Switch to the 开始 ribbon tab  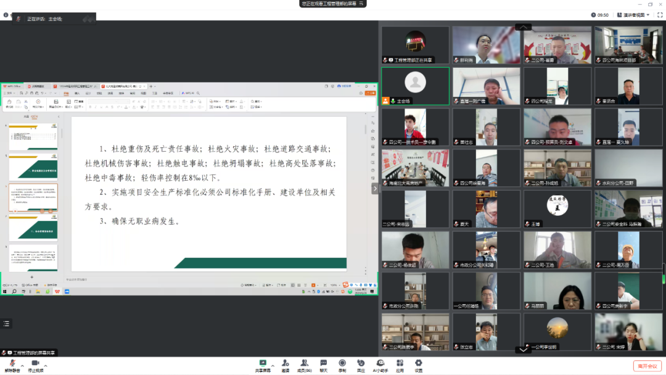66,94
